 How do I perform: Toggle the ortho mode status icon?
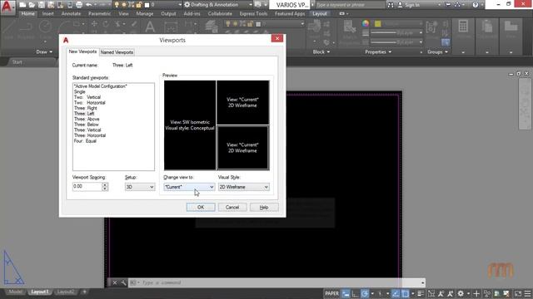[355, 293]
